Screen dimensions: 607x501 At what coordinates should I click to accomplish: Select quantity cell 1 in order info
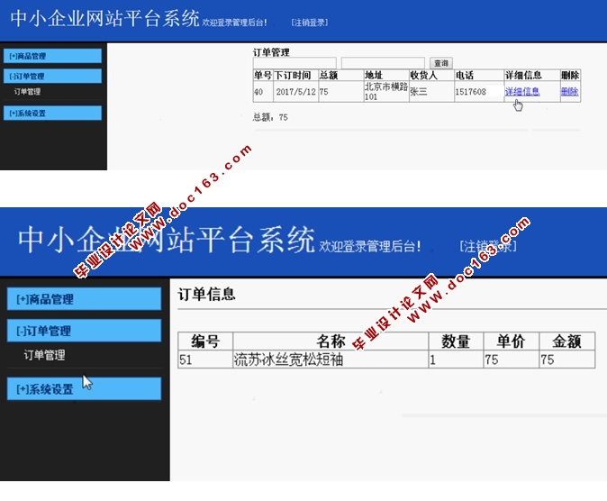click(x=456, y=360)
